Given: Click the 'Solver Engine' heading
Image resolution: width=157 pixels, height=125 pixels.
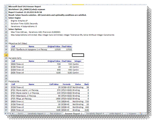Looking at the screenshot, I should coord(14,18).
